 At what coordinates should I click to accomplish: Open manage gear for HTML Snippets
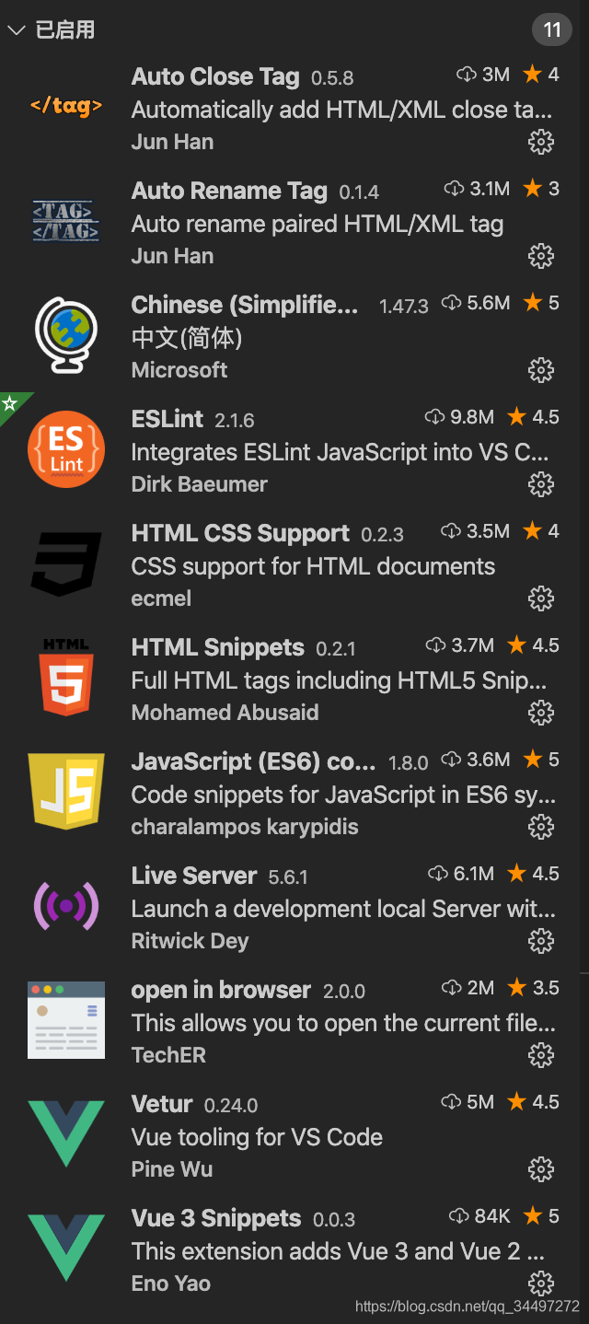tap(541, 713)
